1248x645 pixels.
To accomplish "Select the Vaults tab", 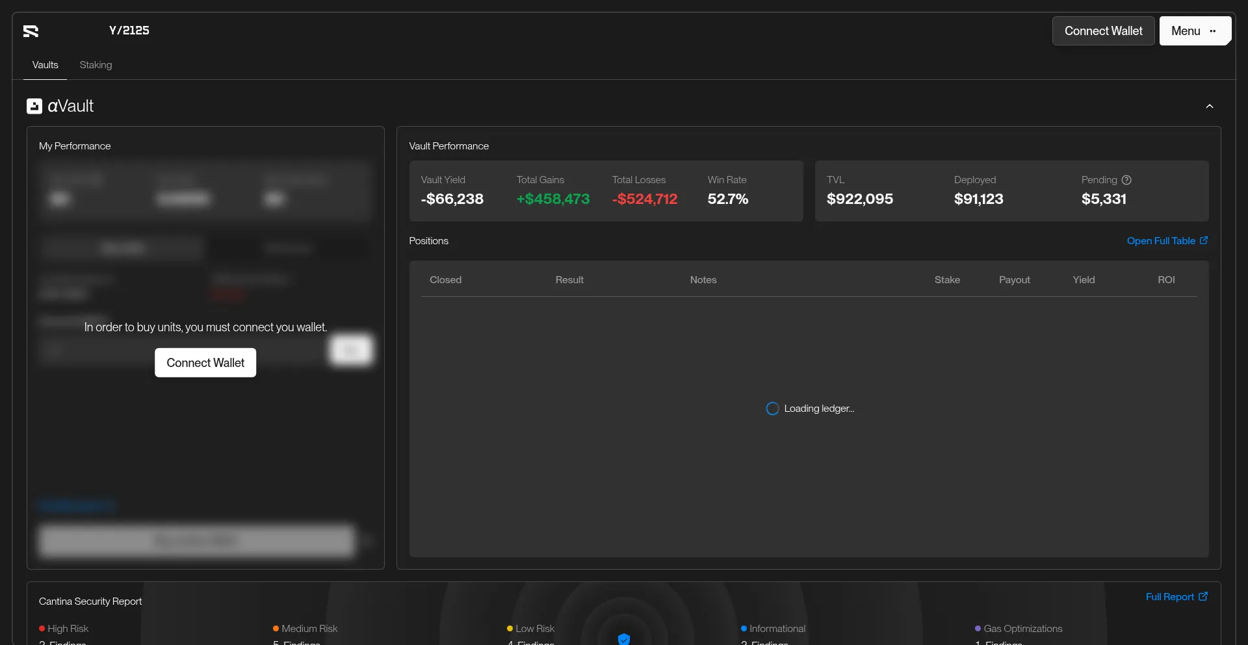I will pyautogui.click(x=45, y=65).
